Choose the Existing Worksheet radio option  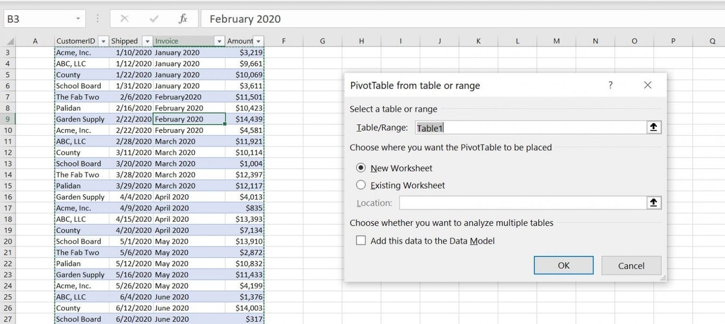(361, 185)
